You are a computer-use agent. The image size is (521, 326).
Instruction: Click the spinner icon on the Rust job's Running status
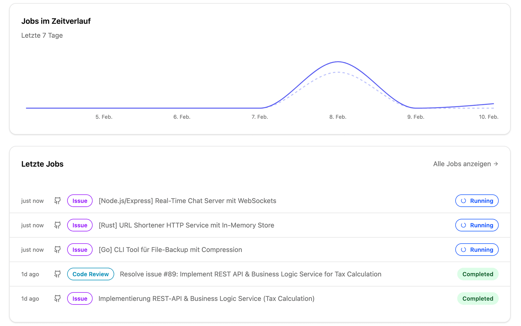(464, 225)
